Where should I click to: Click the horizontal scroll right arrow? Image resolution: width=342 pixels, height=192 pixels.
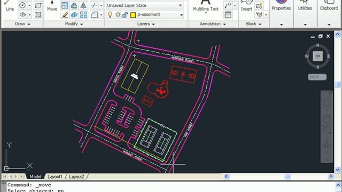click(x=331, y=176)
